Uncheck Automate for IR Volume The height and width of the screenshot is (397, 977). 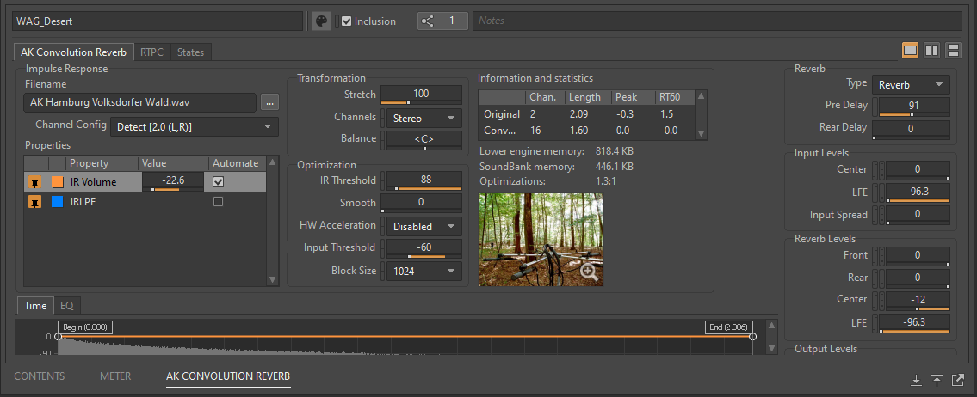219,181
